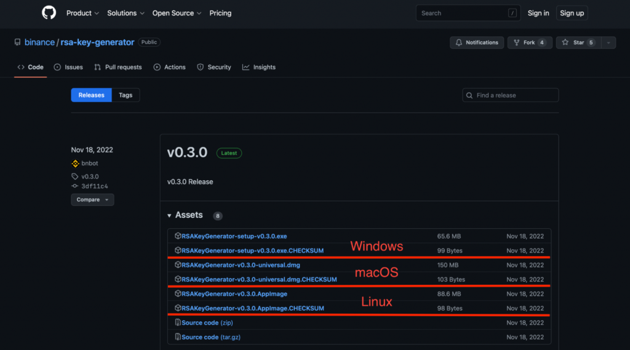Image resolution: width=630 pixels, height=350 pixels.
Task: Open the Pull requests tab
Action: [x=118, y=67]
